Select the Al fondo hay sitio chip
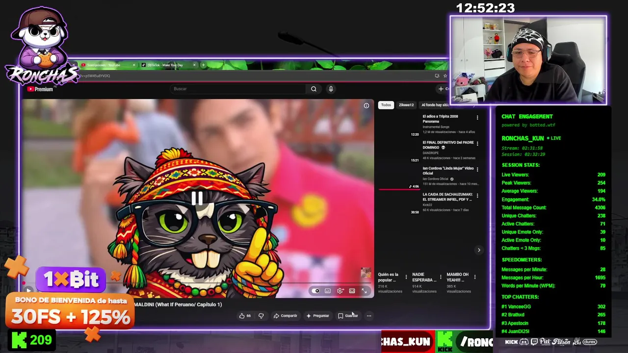628x353 pixels. point(435,105)
